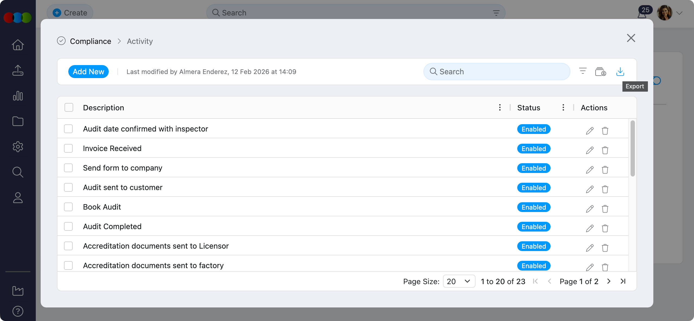The image size is (694, 321).
Task: Tick the checkbox for Audit sent to customer
Action: tap(68, 187)
